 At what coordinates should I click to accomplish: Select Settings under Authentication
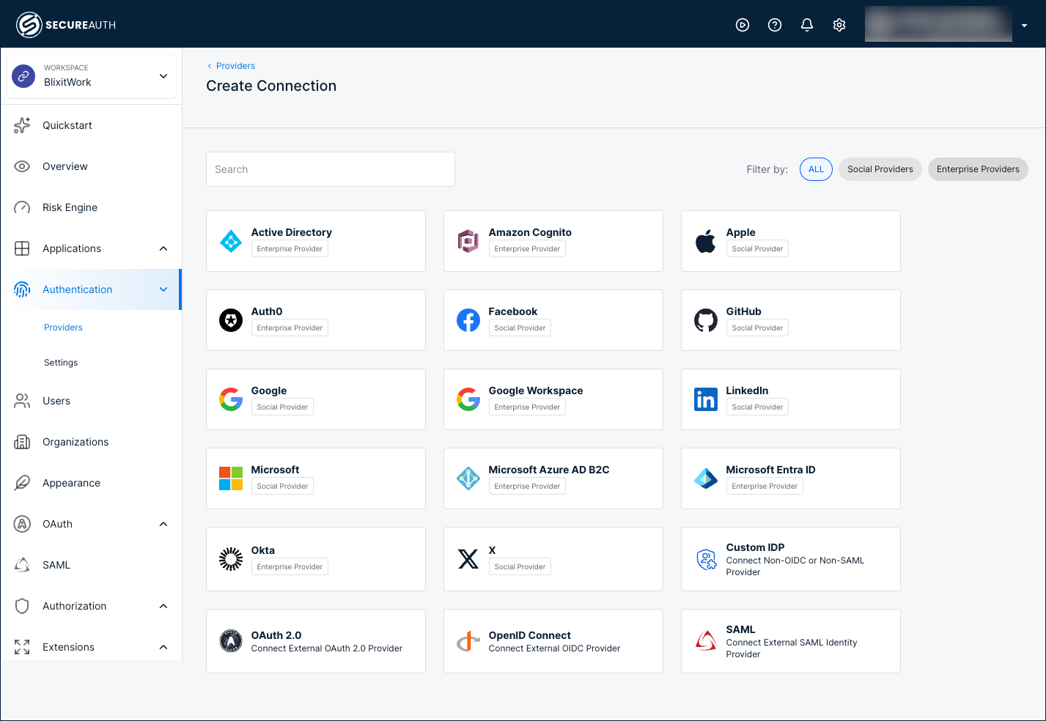point(61,363)
